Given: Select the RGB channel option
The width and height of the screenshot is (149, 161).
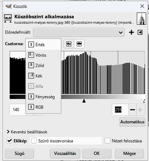Looking at the screenshot, I should tap(43, 107).
